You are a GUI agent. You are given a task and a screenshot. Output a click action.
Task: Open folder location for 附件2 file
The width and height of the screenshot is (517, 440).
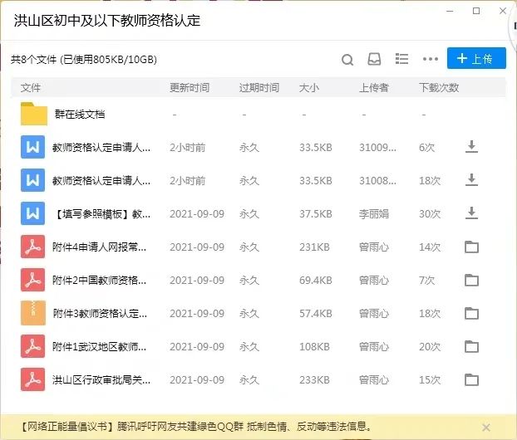pos(471,281)
